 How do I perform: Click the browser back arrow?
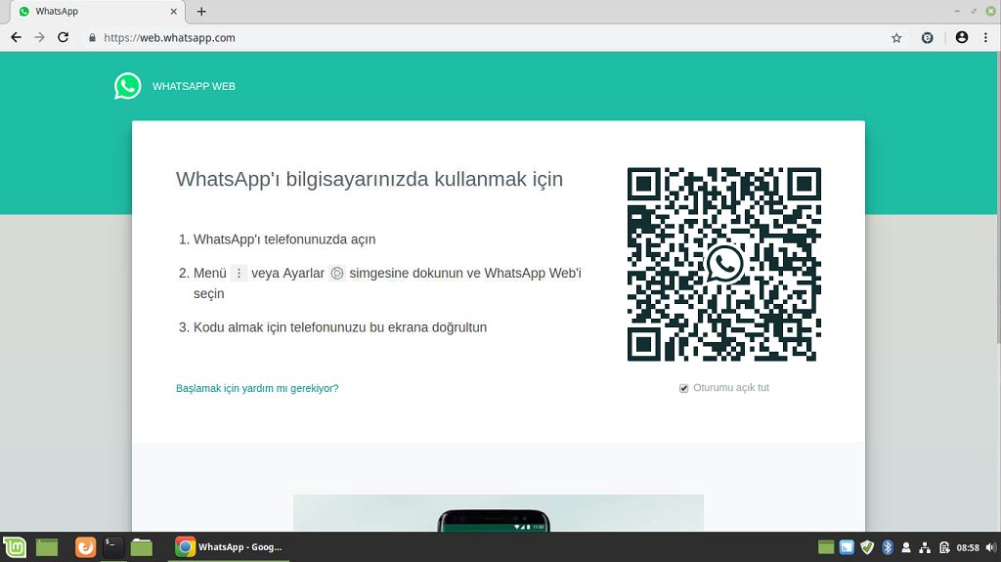[16, 38]
